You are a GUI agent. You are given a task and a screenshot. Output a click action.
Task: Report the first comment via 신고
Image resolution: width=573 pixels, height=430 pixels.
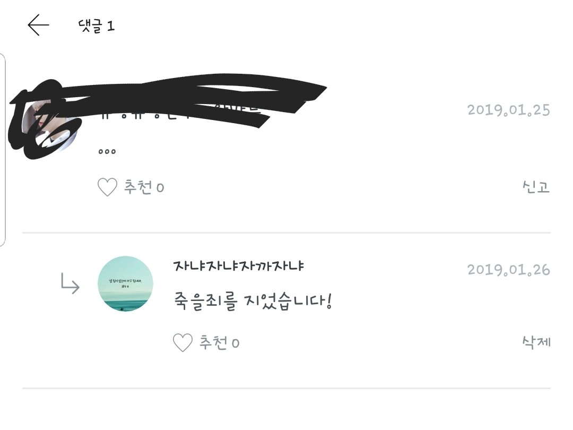pyautogui.click(x=535, y=187)
